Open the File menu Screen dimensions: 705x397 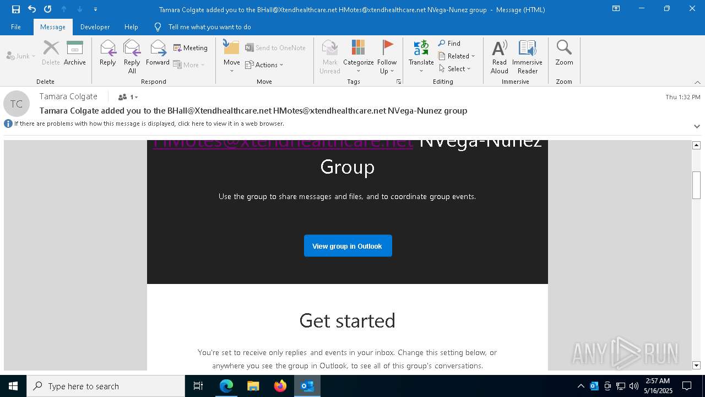pyautogui.click(x=16, y=27)
